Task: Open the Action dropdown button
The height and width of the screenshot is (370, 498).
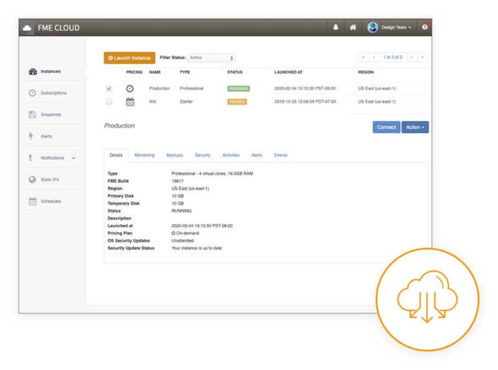Action: [x=414, y=127]
